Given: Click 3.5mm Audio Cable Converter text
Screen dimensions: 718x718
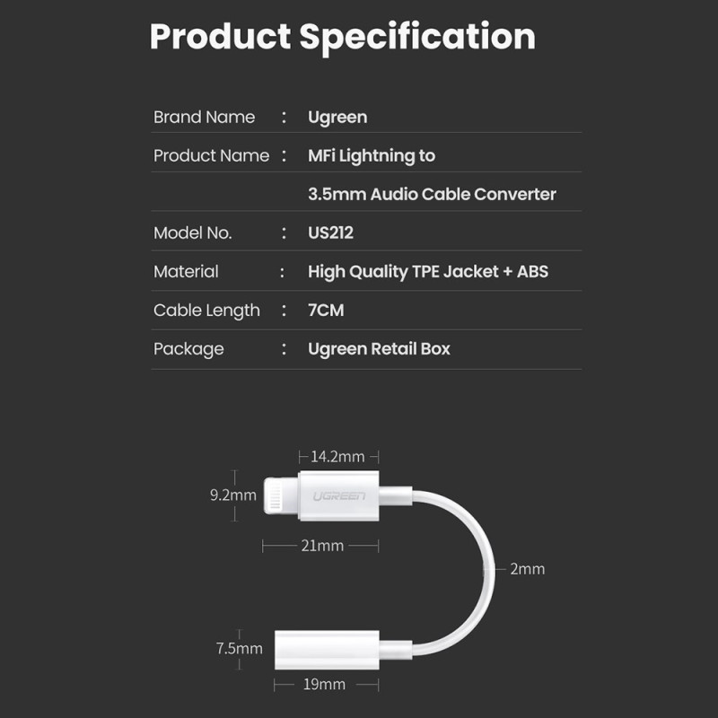Looking at the screenshot, I should click(x=432, y=194).
